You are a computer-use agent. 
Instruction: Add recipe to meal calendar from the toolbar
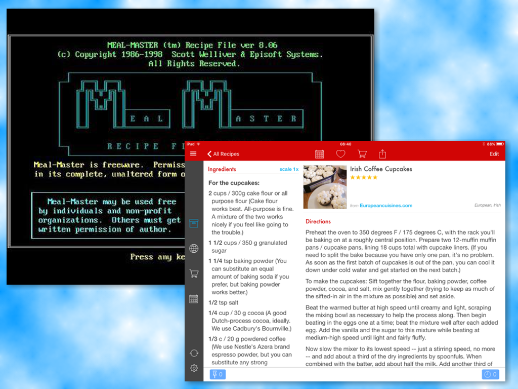click(320, 154)
